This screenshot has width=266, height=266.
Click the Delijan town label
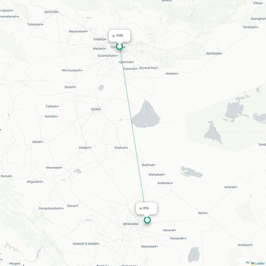pyautogui.click(x=85, y=147)
